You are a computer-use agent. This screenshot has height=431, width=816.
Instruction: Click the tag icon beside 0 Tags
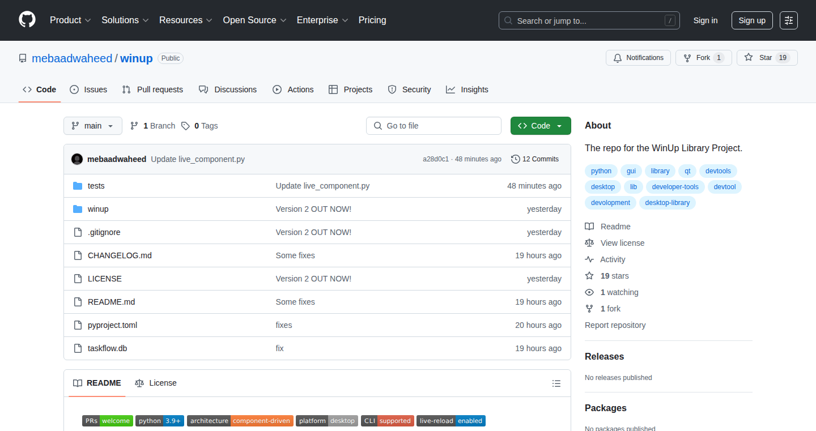185,126
